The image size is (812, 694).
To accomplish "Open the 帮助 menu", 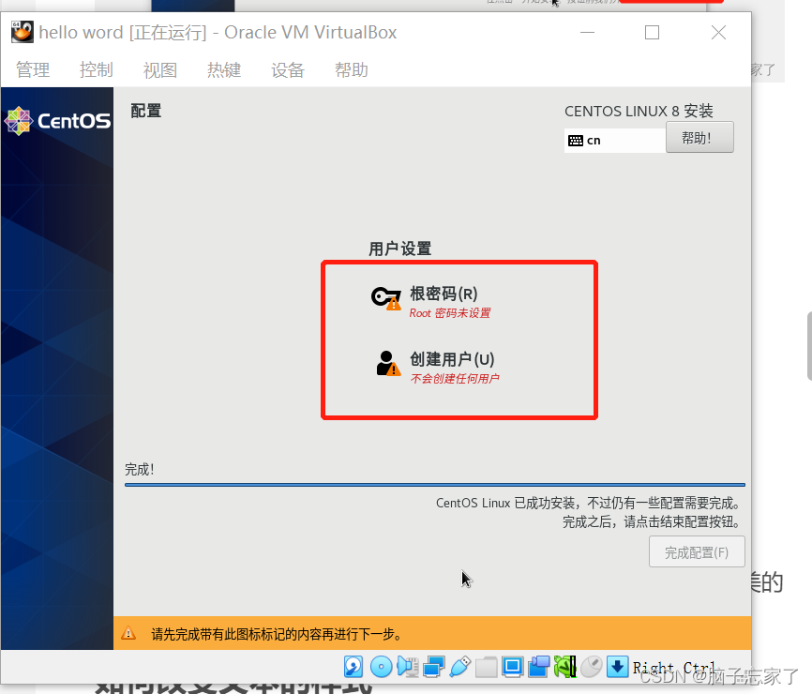I will tap(351, 70).
